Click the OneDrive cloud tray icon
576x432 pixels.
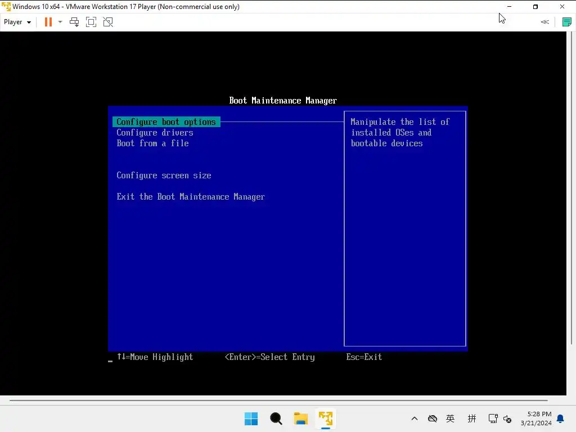(433, 418)
